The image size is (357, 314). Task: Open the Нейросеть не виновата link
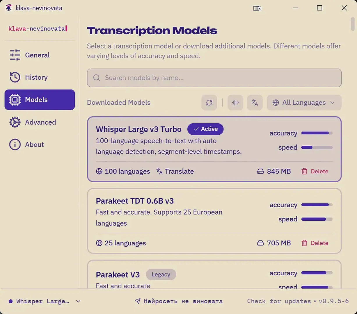(179, 301)
